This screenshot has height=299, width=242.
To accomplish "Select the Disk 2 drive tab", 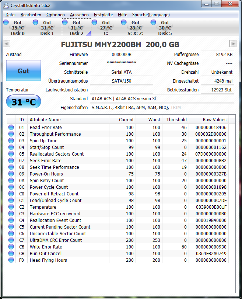I will pyautogui.click(x=77, y=28).
